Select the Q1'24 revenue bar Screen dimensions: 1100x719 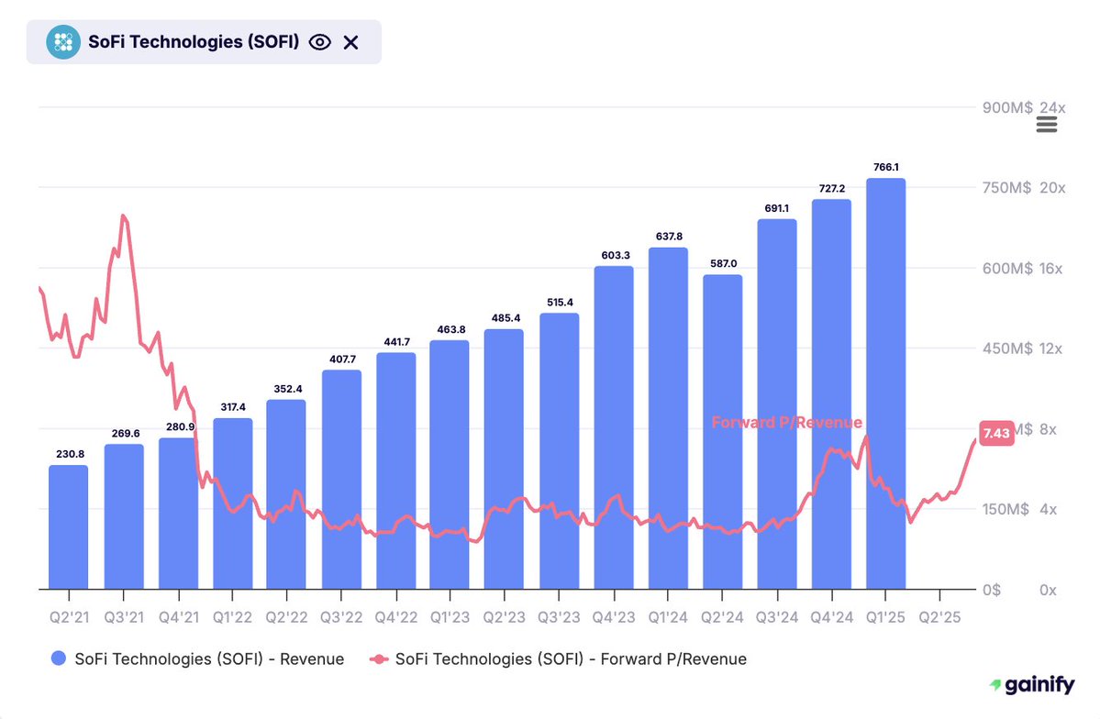click(x=668, y=418)
